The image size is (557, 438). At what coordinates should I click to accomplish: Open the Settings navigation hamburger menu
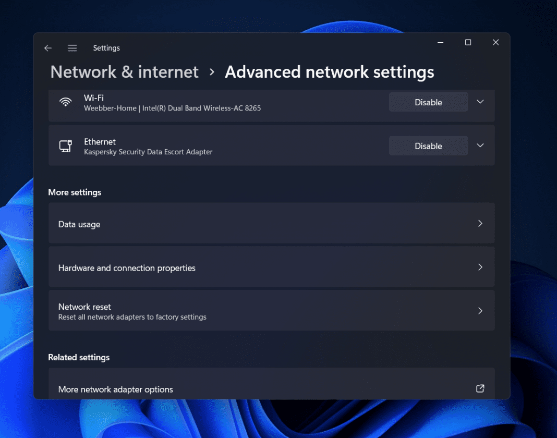coord(72,47)
